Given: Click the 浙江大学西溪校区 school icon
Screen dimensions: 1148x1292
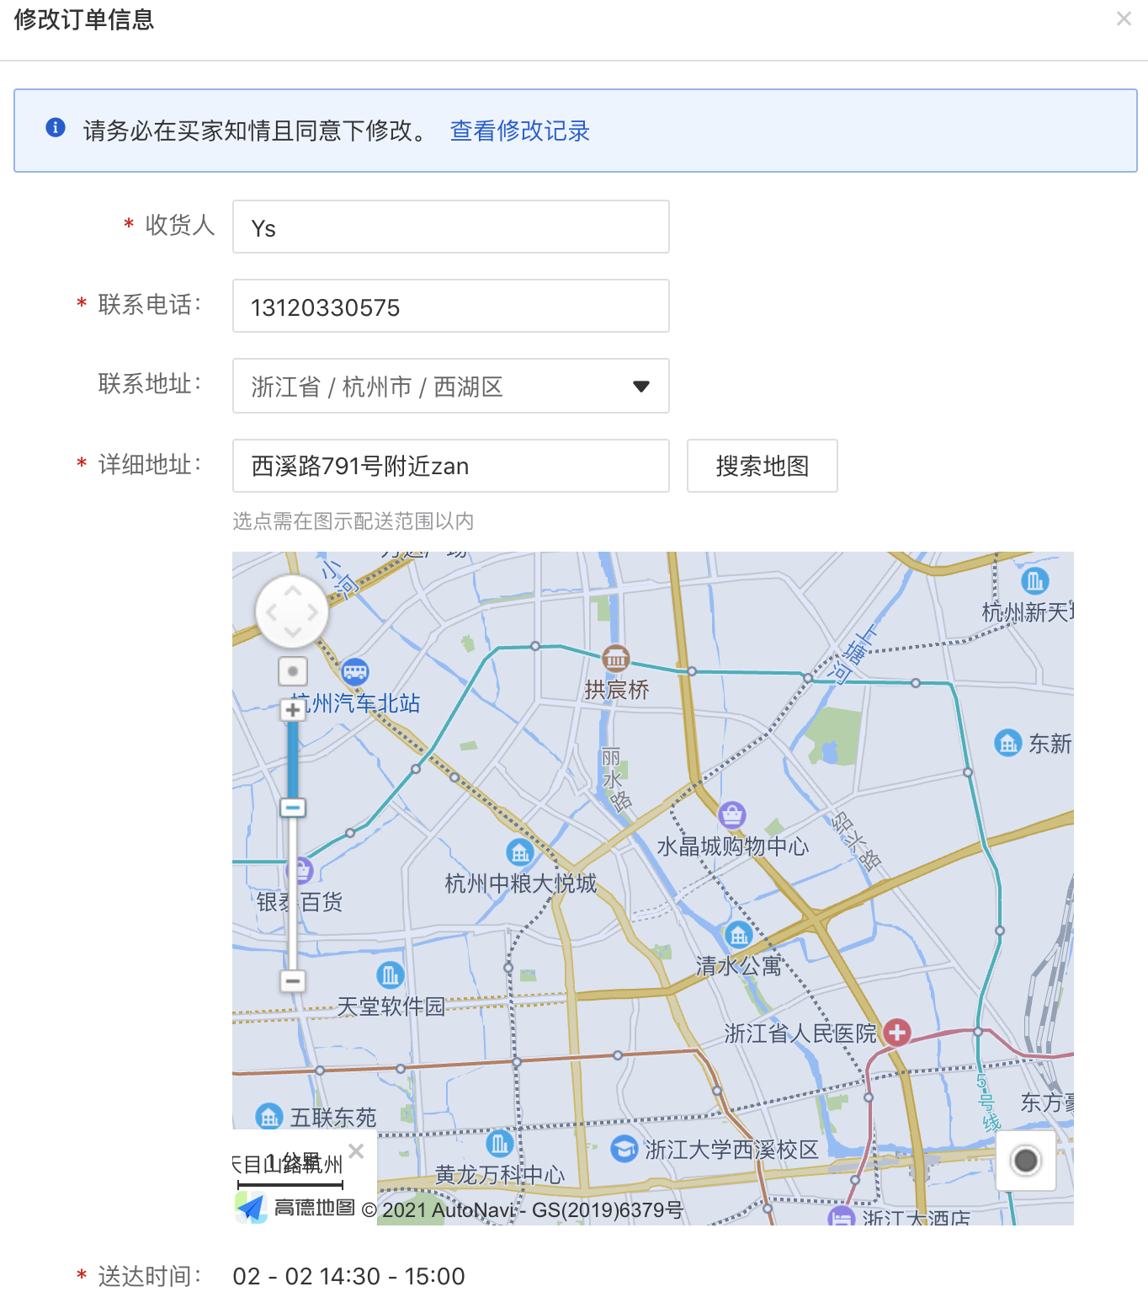Looking at the screenshot, I should [x=624, y=1149].
